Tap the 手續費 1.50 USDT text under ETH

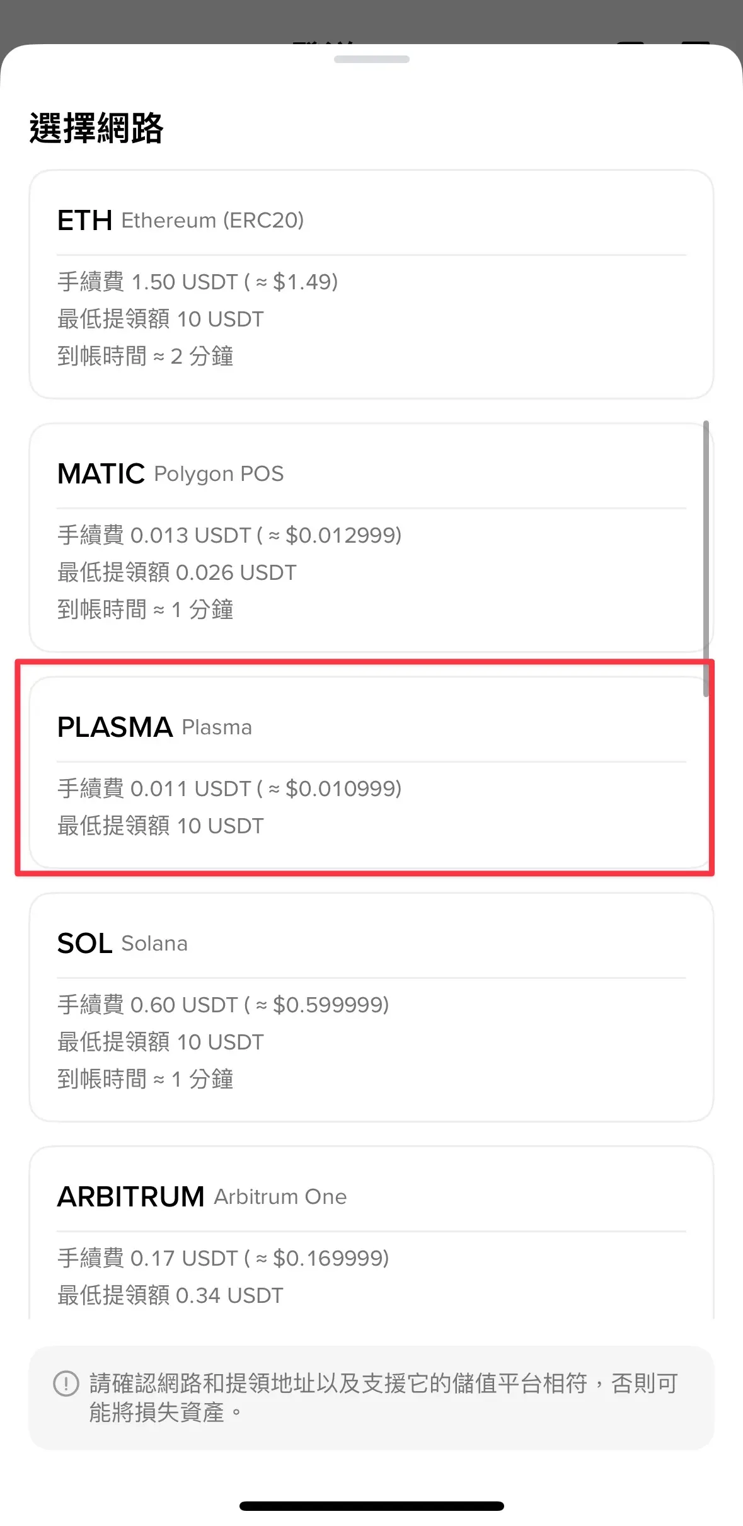pos(197,282)
